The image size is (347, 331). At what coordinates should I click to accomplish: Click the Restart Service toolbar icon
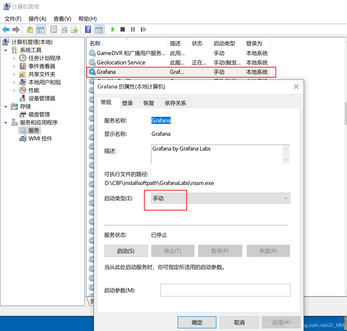click(143, 29)
